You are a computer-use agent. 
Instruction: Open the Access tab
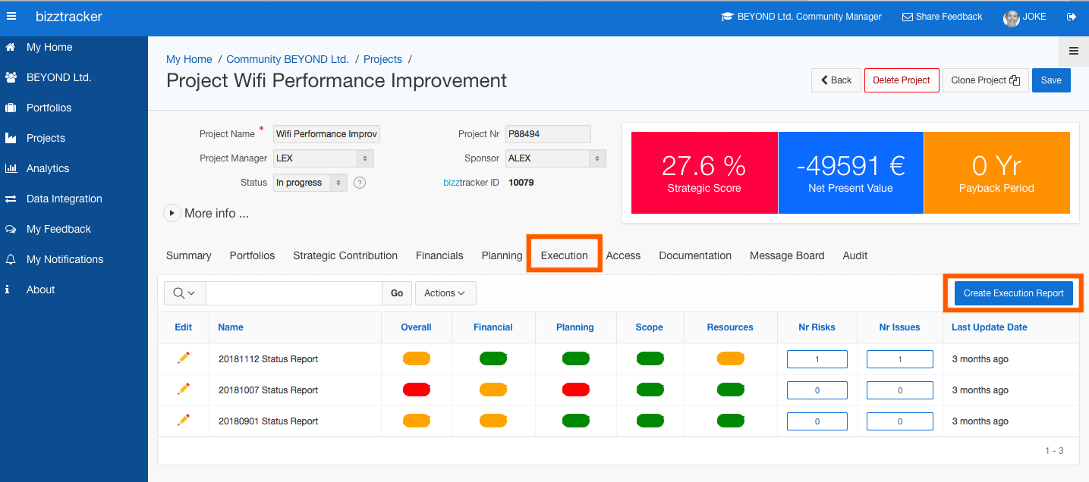(x=624, y=255)
